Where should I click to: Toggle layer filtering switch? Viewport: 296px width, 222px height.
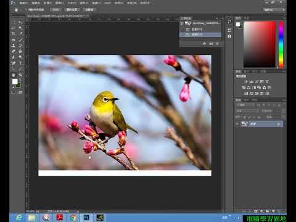(x=283, y=105)
